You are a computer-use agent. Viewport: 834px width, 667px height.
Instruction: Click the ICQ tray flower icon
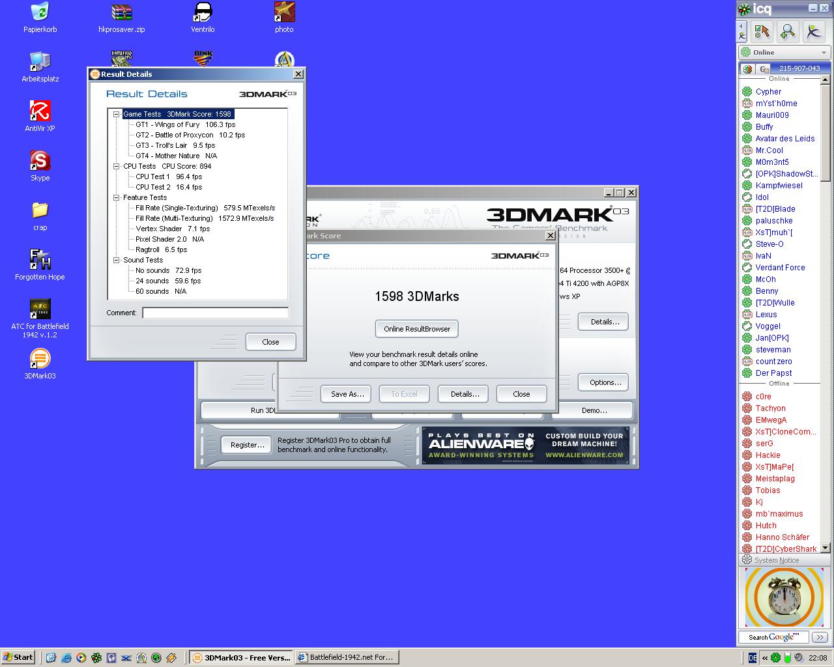coord(776,658)
